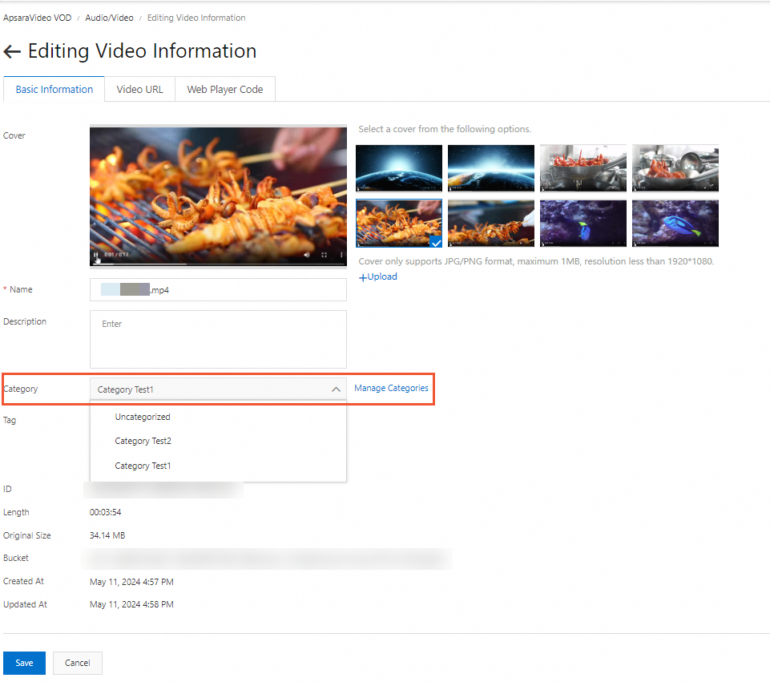
Task: Click the Description text area
Action: pos(218,339)
